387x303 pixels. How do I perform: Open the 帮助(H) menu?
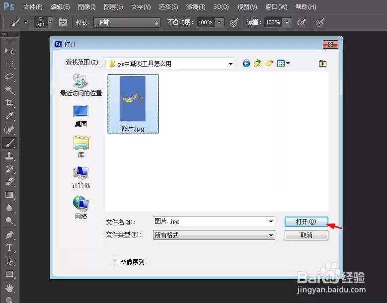pyautogui.click(x=306, y=7)
